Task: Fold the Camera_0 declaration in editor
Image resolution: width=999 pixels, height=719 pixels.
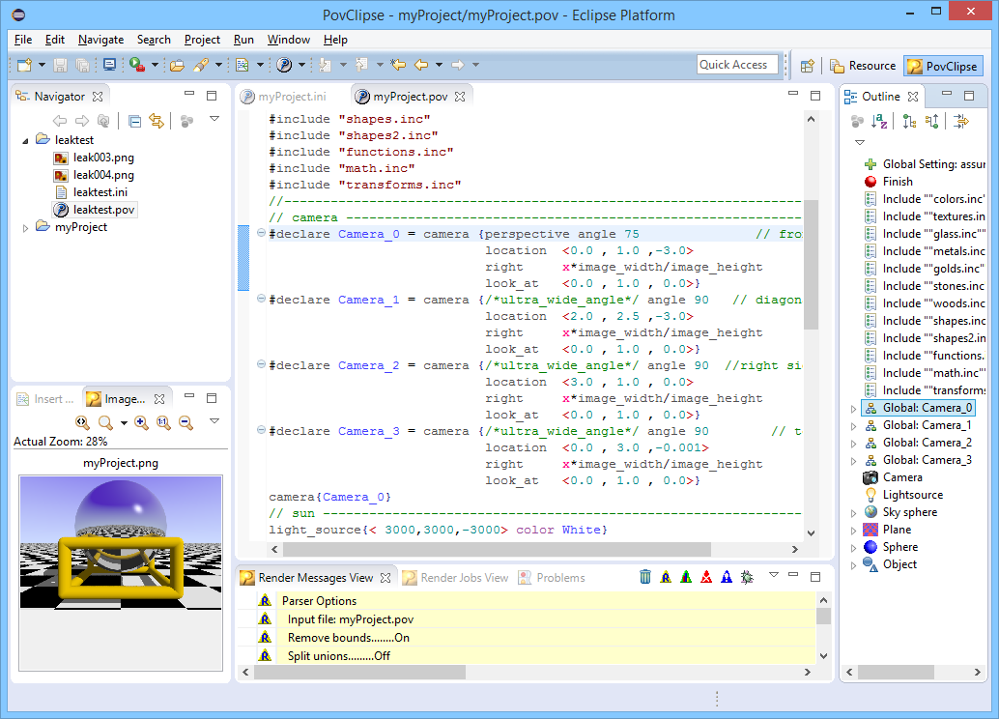Action: pos(261,233)
